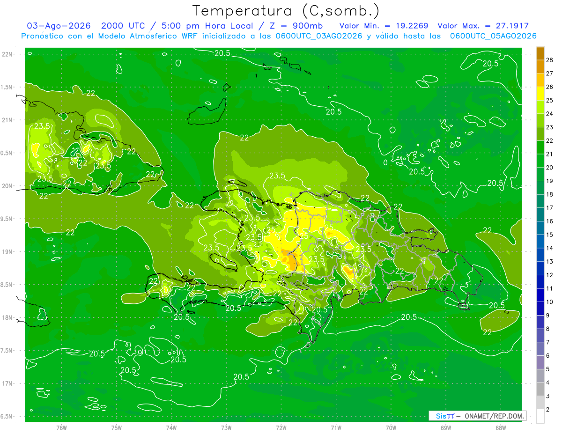The width and height of the screenshot is (562, 434).
Task: Click color scale label "28"
Action: 550,60
